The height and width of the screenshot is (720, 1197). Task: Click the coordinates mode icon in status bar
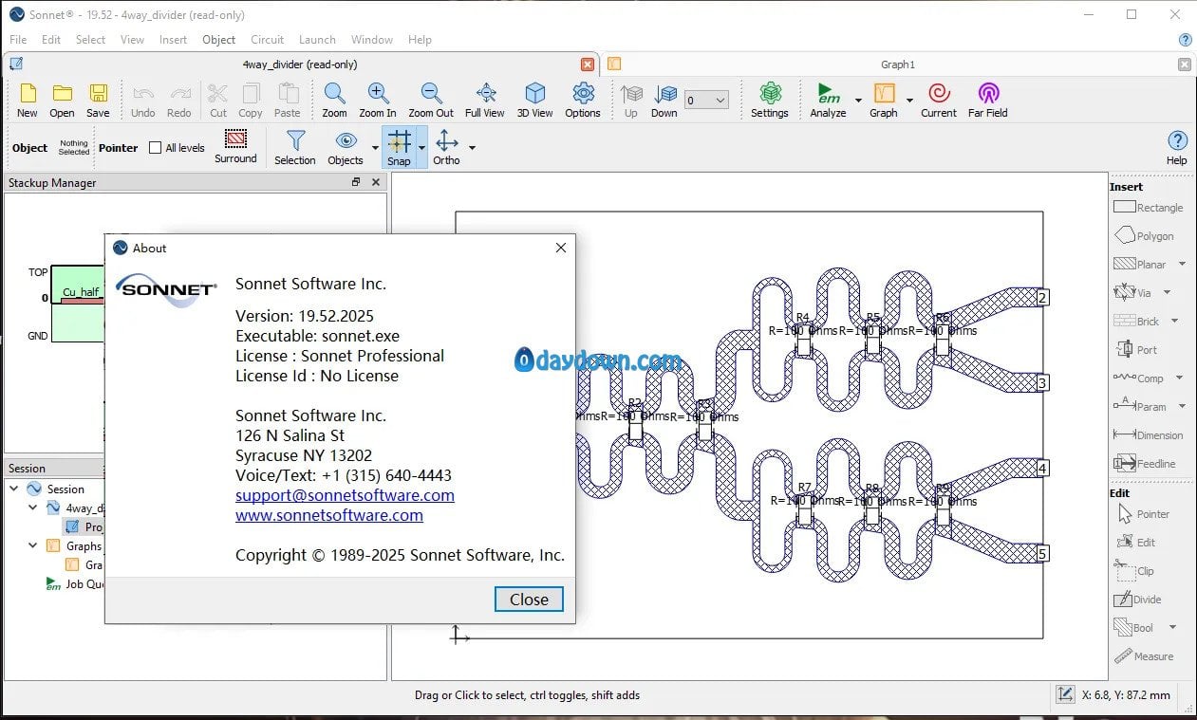tap(1065, 695)
